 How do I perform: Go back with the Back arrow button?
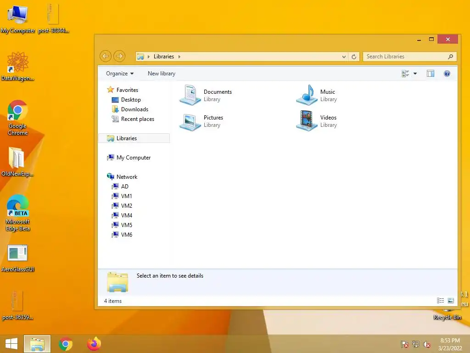coord(106,56)
